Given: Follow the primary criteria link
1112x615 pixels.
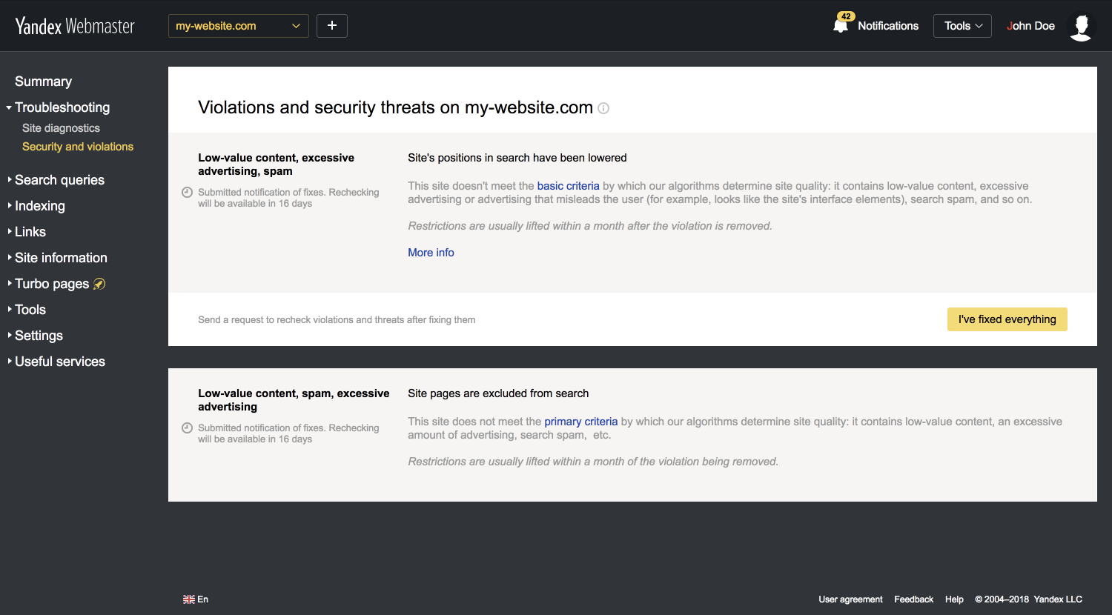Looking at the screenshot, I should 581,422.
